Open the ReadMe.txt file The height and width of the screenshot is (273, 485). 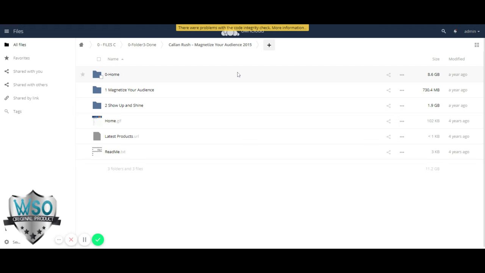pos(115,152)
